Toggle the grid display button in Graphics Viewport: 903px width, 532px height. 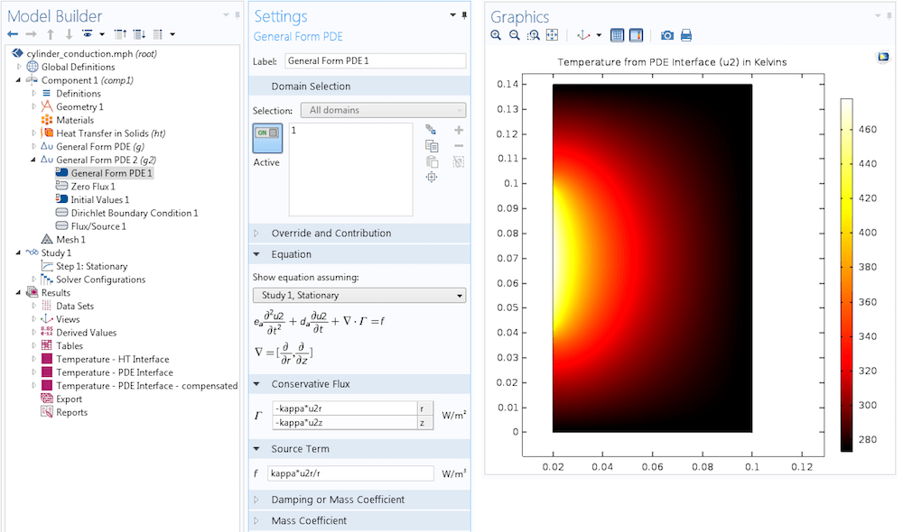point(617,36)
